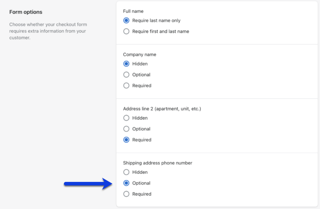Screen dimensions: 320x209
Task: Choose 'Require first and last name' option
Action: click(x=126, y=31)
